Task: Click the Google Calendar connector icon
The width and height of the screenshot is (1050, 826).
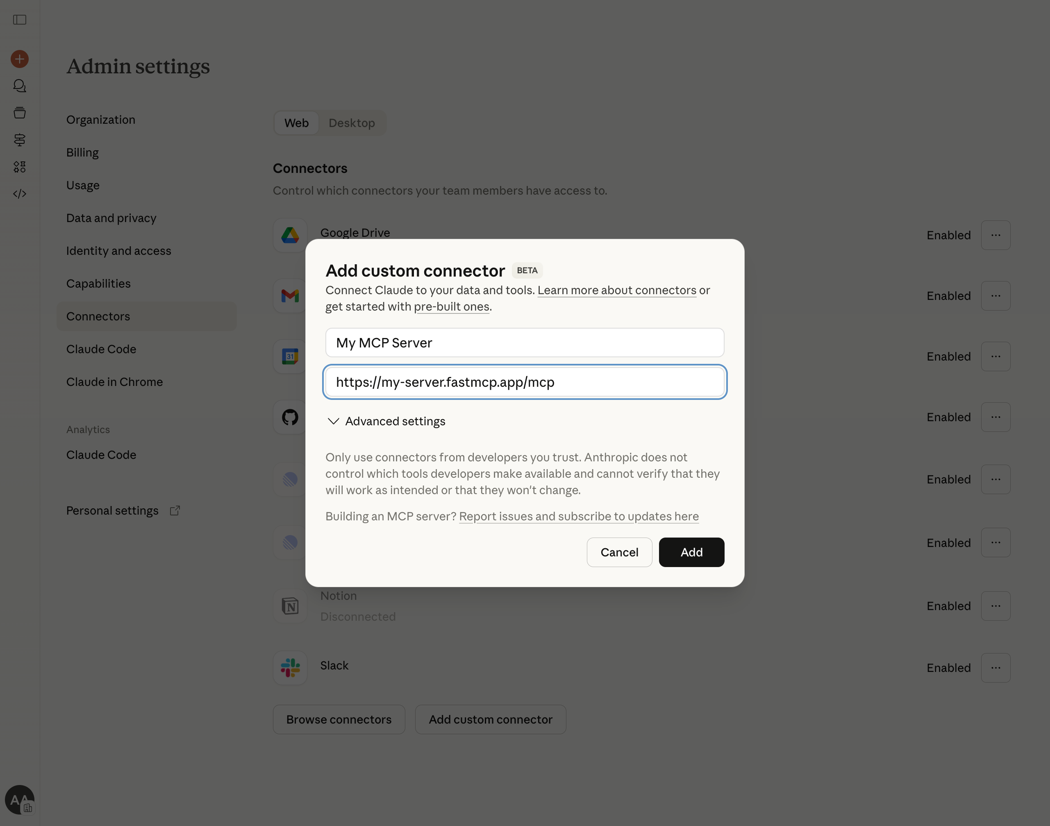Action: point(290,356)
